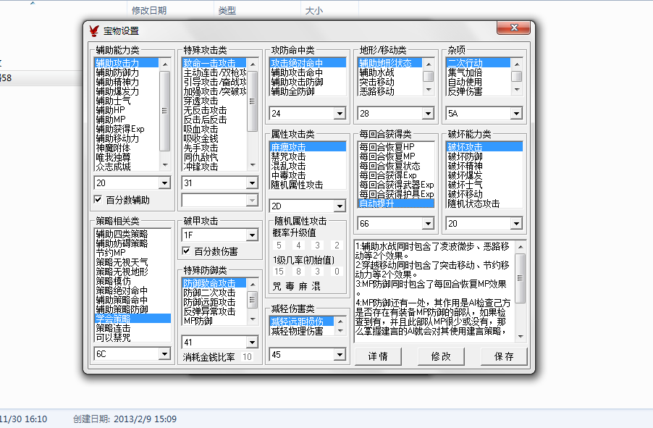The height and width of the screenshot is (428, 653).
Task: Select 辅助防御力 in the 辅助能力类 list
Action: click(118, 73)
